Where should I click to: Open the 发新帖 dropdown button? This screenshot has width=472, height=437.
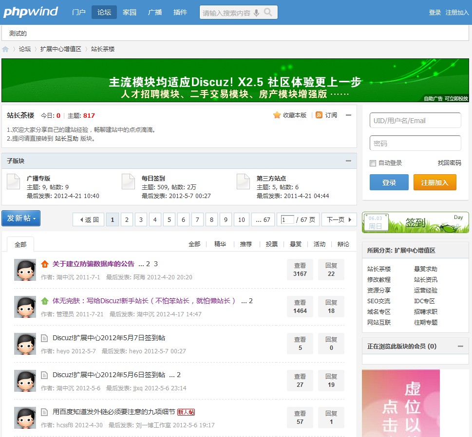coord(21,218)
